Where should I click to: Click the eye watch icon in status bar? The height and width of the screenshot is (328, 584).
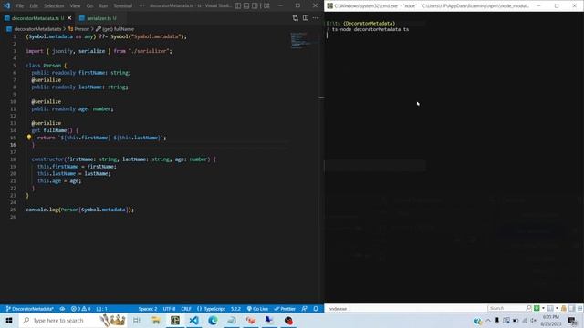point(62,309)
